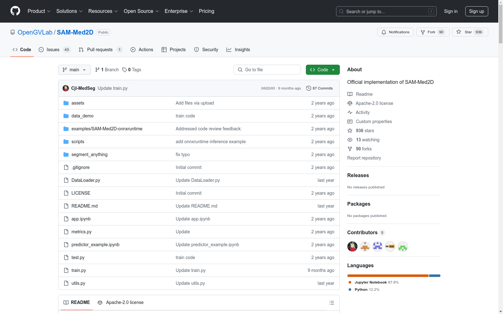Open the SAM-Med2D repository link
Image resolution: width=503 pixels, height=314 pixels.
(x=75, y=32)
